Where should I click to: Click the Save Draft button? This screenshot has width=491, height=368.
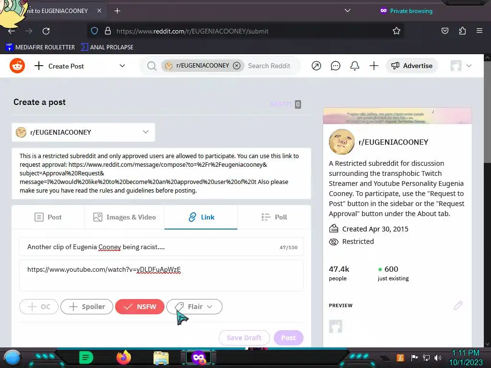coord(244,338)
